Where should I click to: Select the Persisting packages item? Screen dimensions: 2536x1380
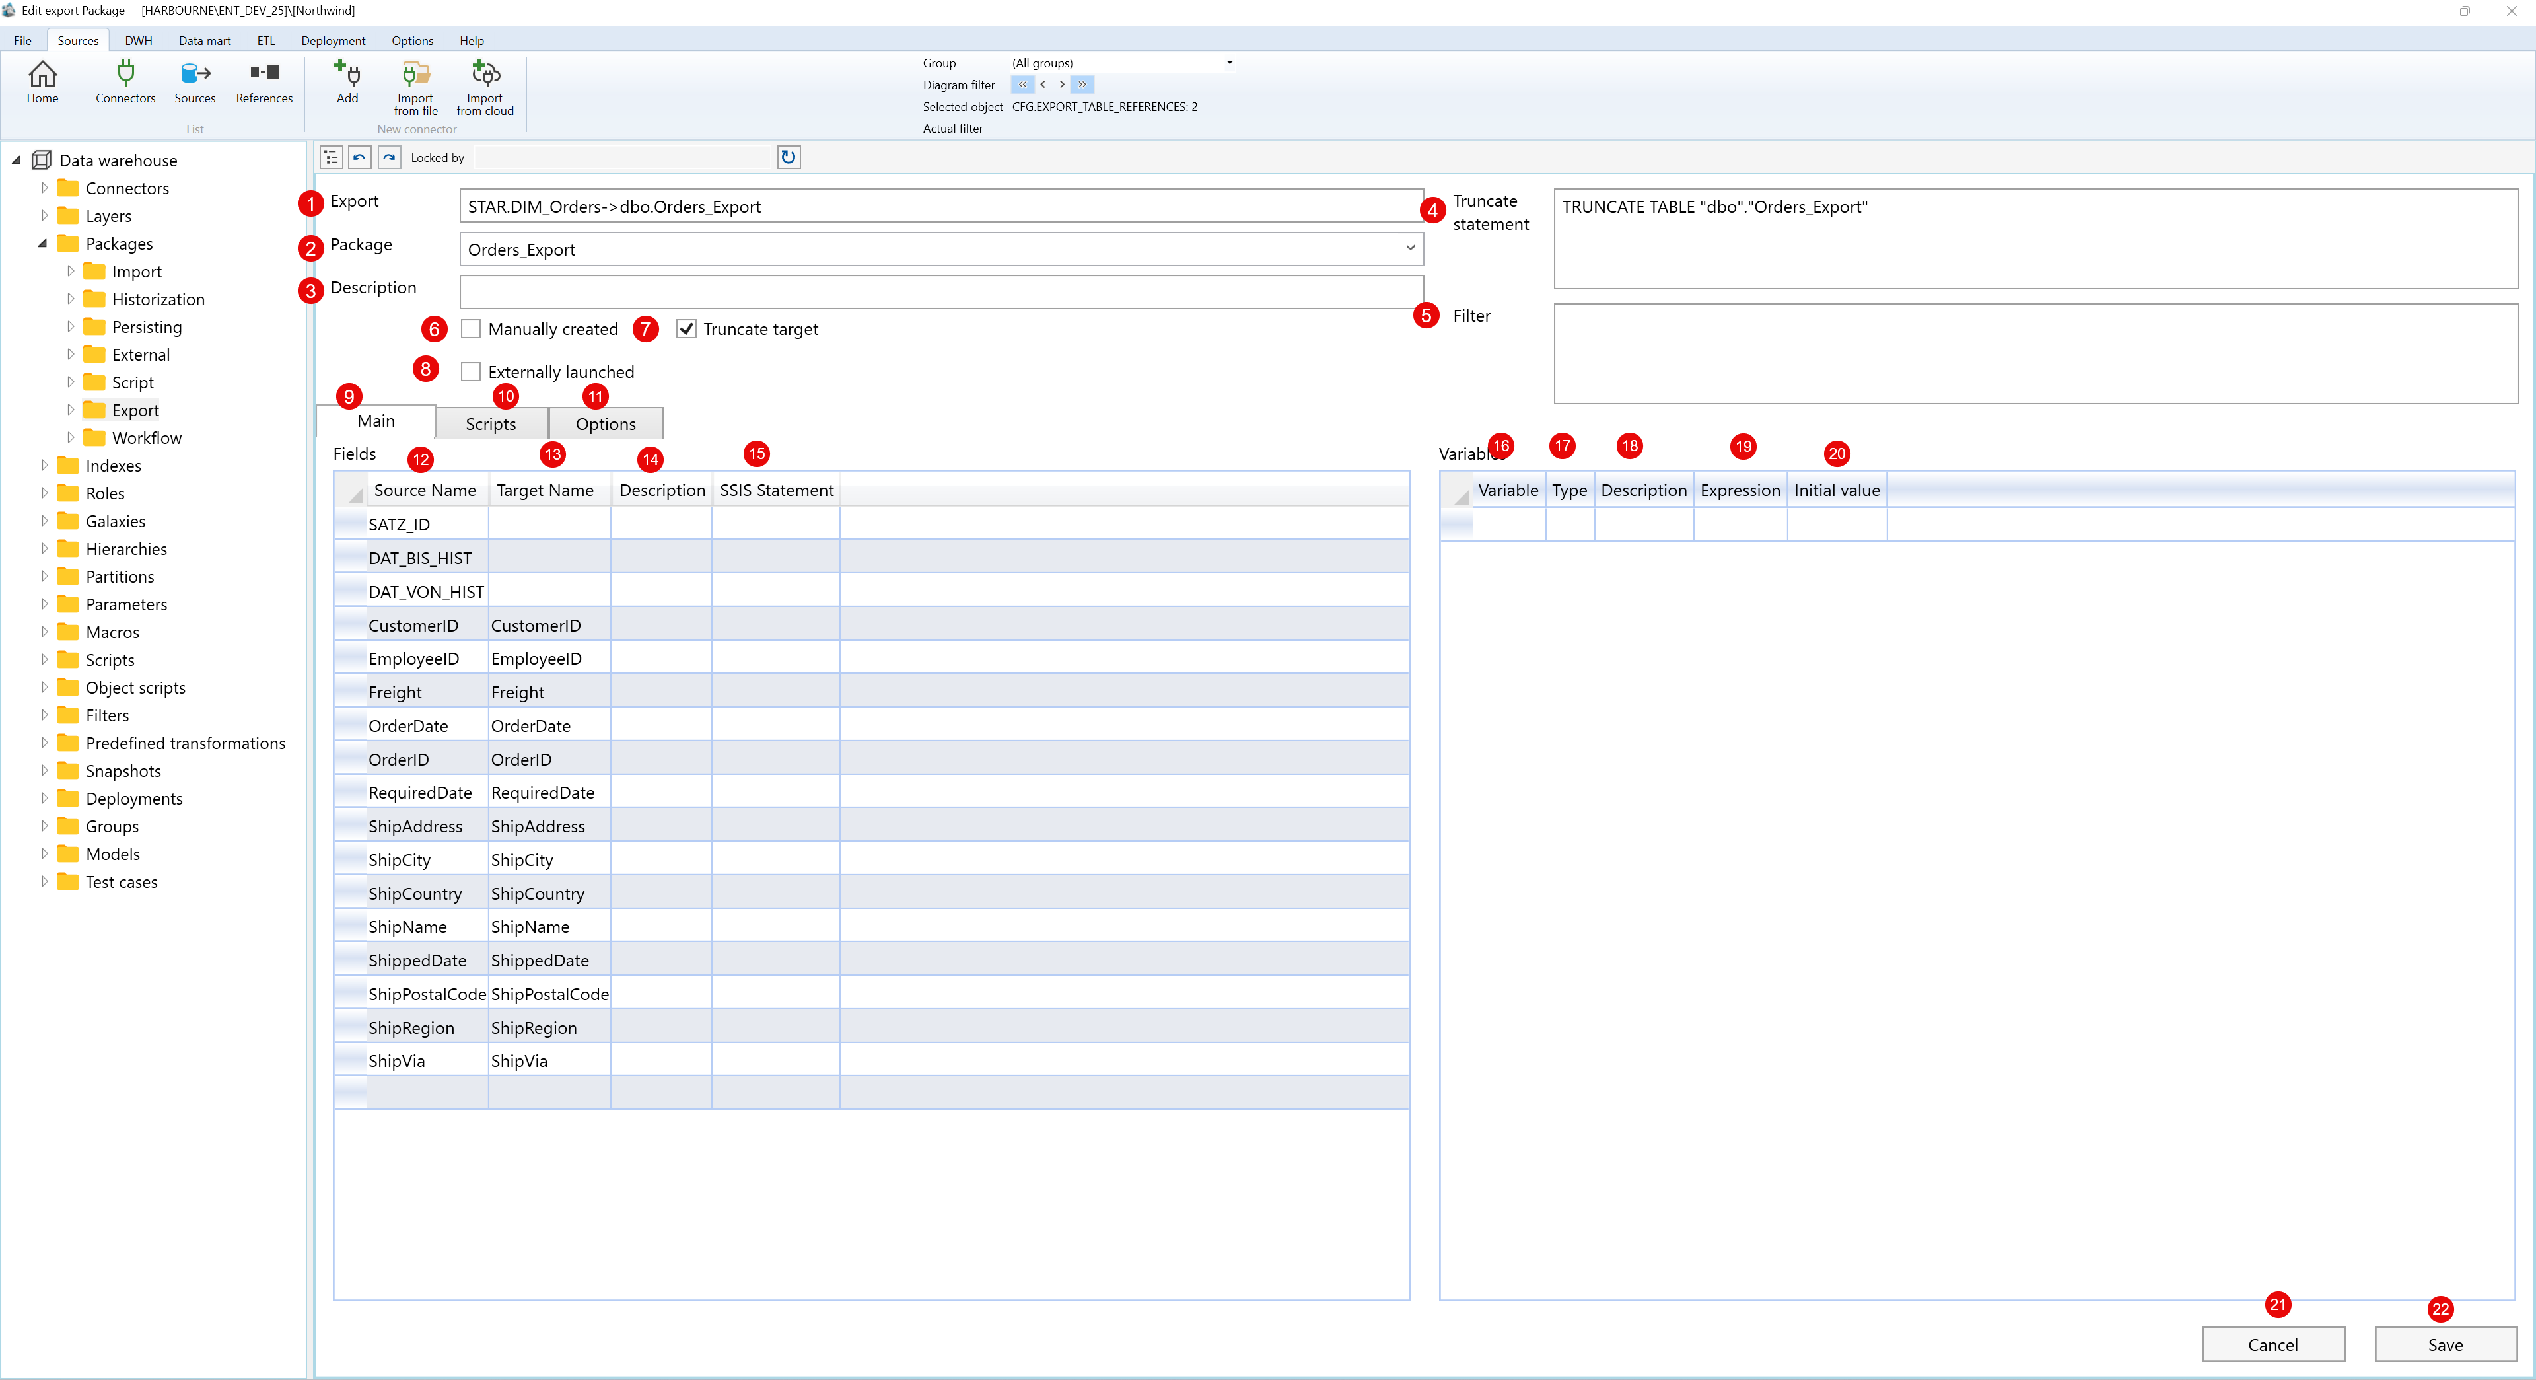tap(147, 327)
